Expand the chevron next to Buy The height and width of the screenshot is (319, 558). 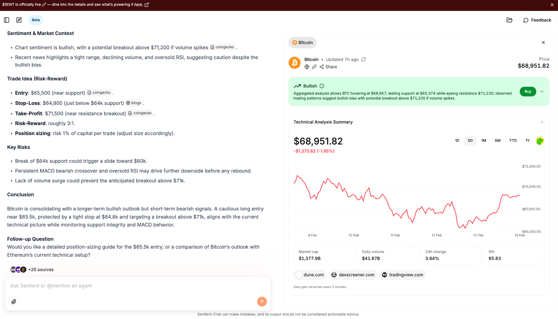(x=542, y=92)
